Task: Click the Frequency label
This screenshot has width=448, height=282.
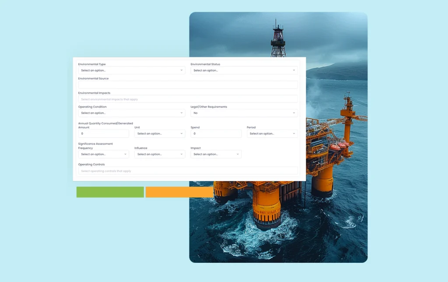Action: click(x=85, y=148)
